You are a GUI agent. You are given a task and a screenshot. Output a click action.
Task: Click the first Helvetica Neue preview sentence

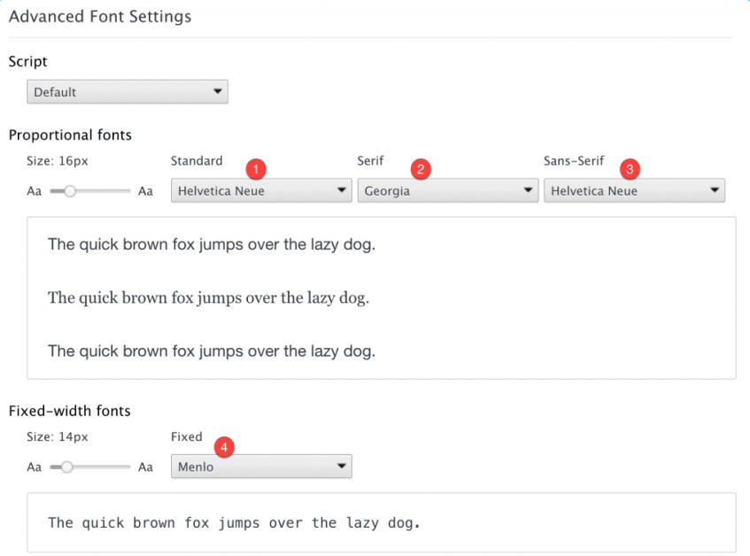[212, 244]
